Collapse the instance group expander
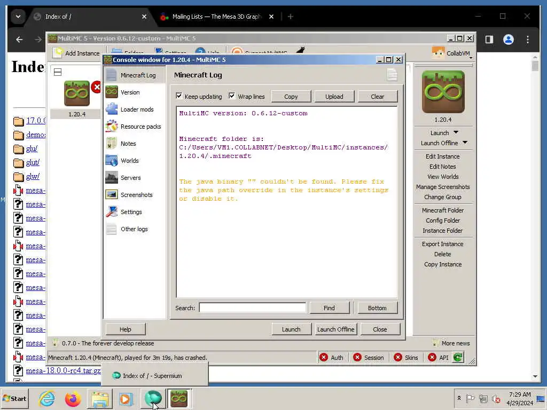Viewport: 547px width, 410px height. [58, 72]
